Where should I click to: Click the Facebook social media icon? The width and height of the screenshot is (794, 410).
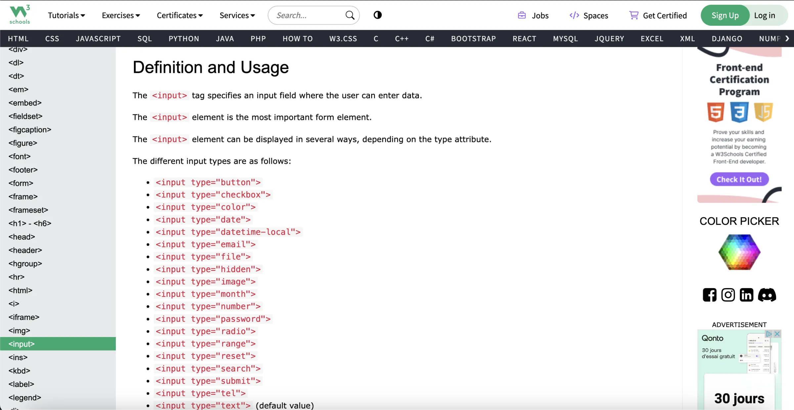click(710, 294)
